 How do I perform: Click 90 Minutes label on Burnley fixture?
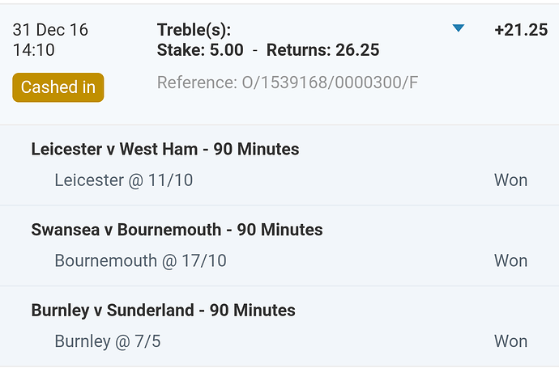tap(253, 311)
